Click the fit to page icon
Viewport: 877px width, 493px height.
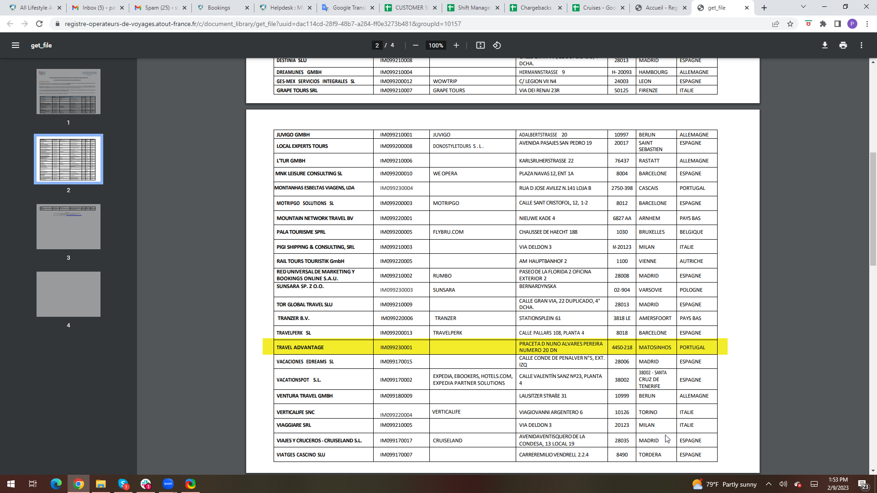pos(480,45)
